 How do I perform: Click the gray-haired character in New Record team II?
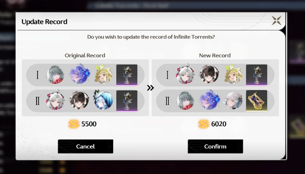(185, 101)
